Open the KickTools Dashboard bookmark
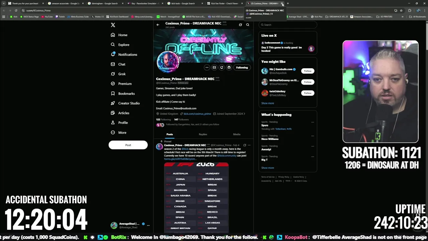428x241 pixels. [x=117, y=17]
